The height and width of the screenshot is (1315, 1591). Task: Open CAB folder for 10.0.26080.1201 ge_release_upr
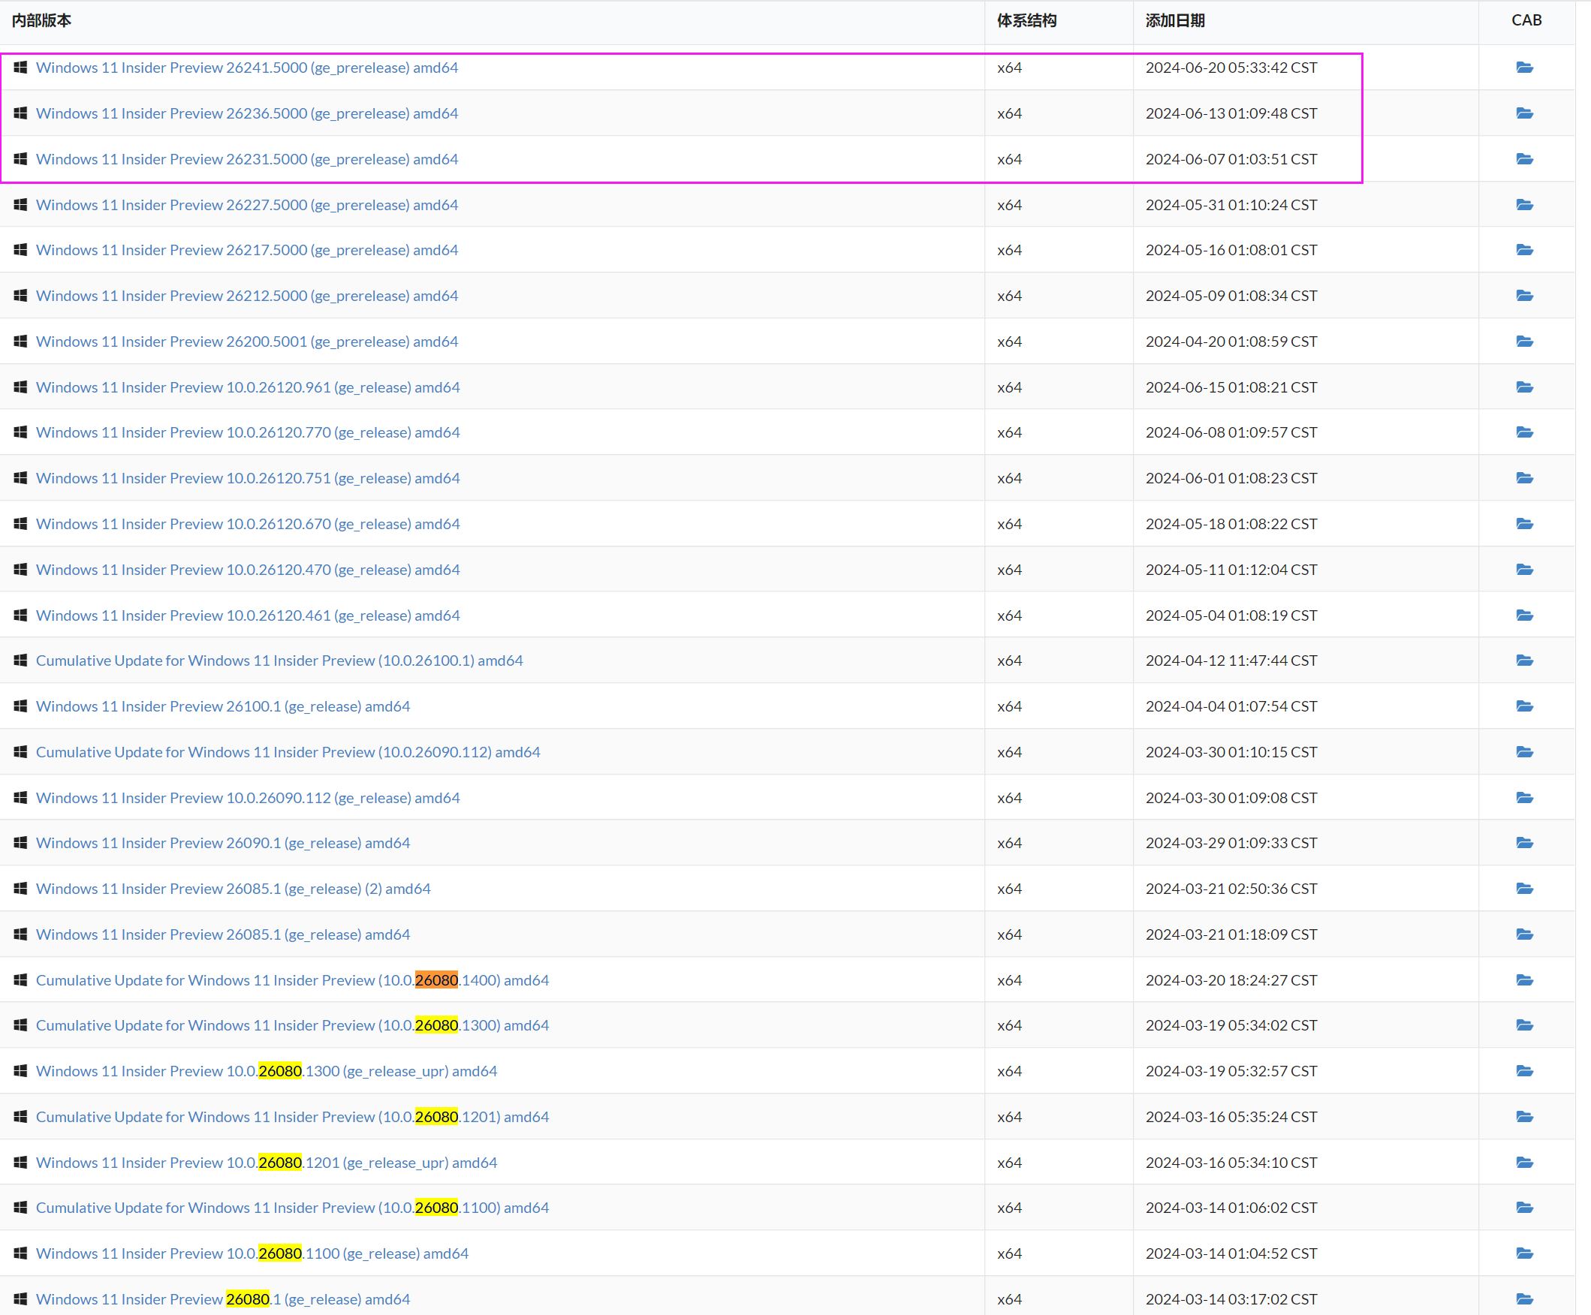pyautogui.click(x=1524, y=1162)
